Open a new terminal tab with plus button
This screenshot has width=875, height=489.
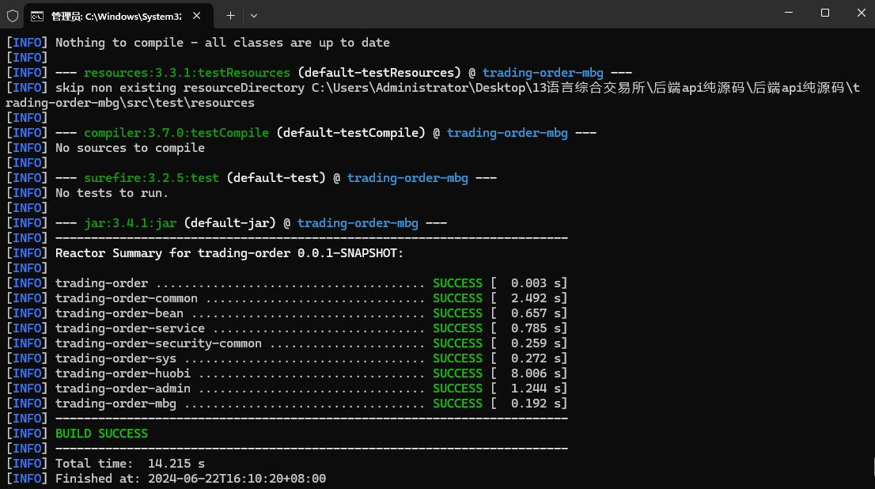click(230, 16)
